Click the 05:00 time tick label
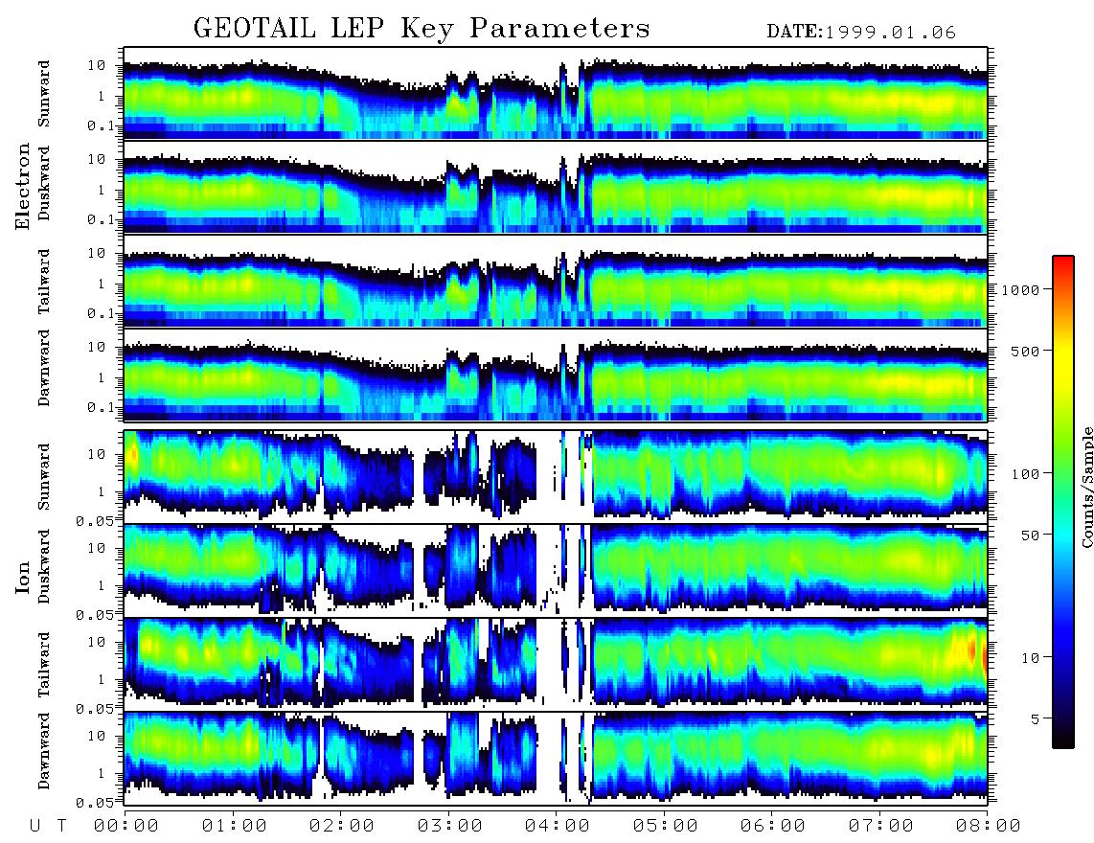The width and height of the screenshot is (1094, 843). click(666, 826)
